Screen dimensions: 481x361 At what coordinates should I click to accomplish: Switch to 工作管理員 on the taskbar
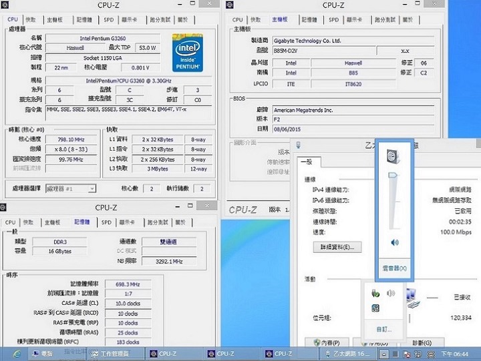click(x=116, y=354)
